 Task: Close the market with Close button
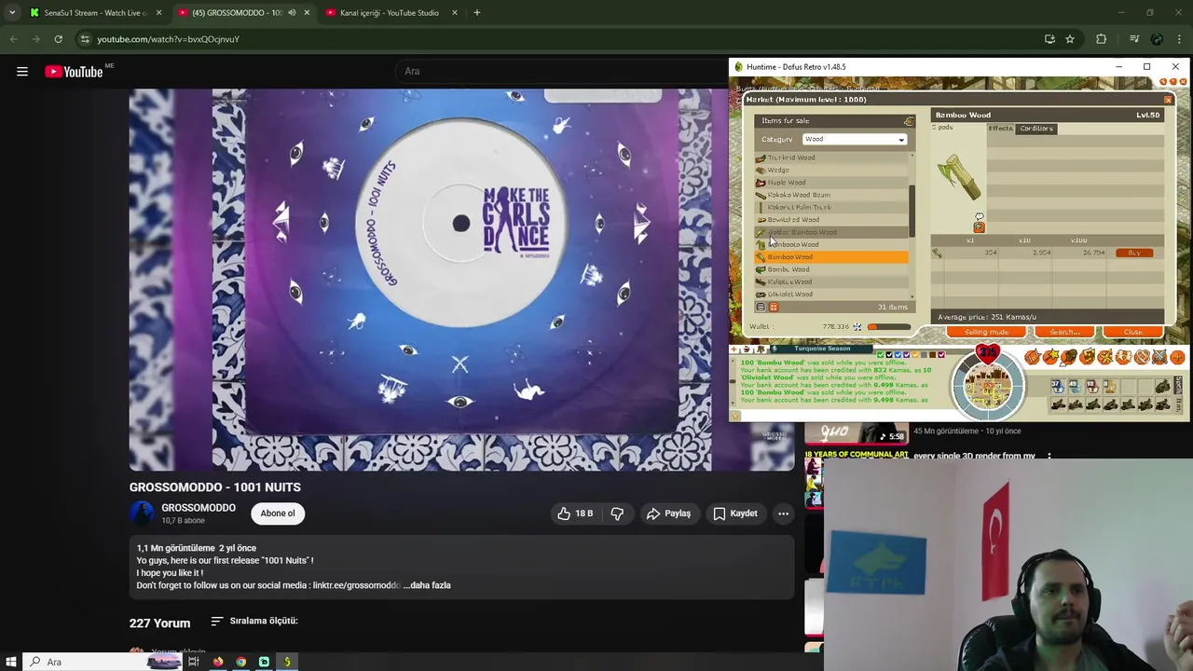1133,332
